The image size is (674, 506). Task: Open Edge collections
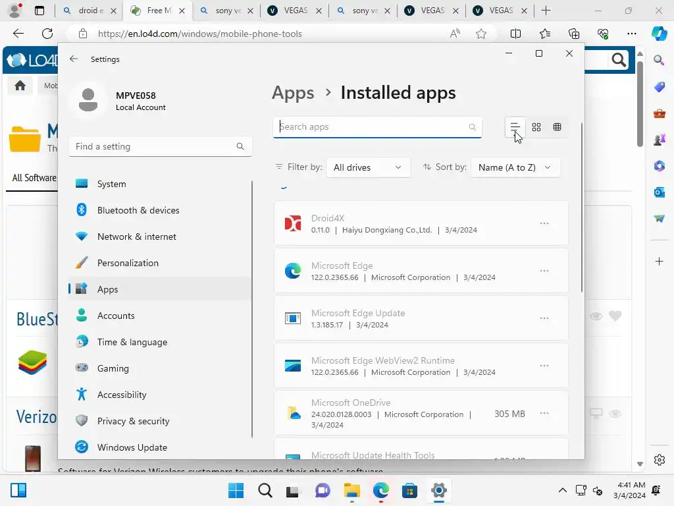(x=574, y=34)
